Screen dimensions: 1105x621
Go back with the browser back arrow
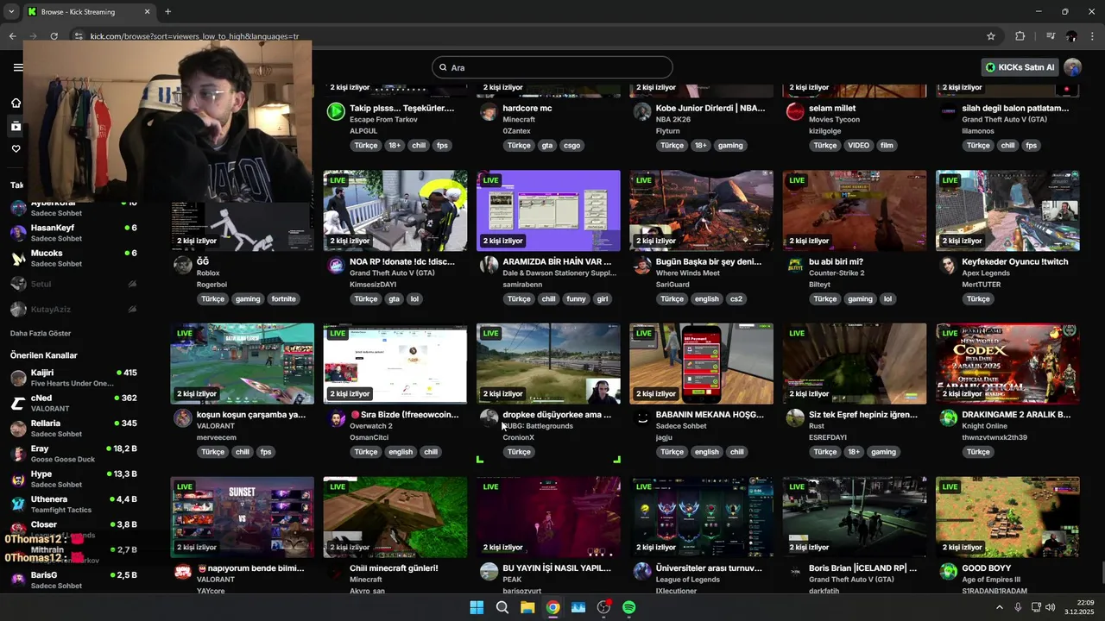coord(12,36)
